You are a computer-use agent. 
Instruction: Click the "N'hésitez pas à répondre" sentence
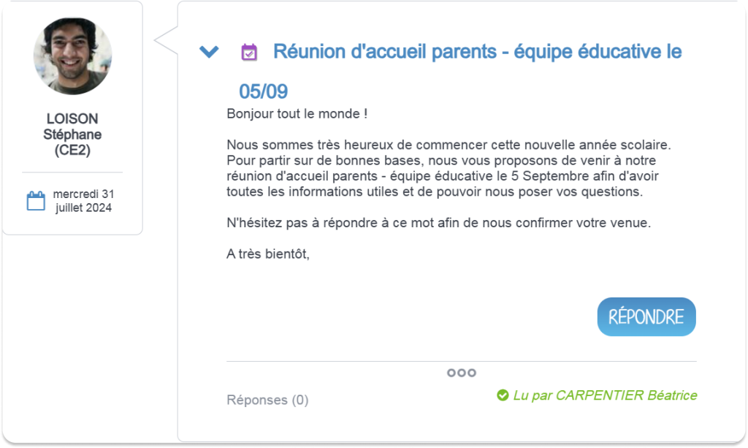pos(438,223)
